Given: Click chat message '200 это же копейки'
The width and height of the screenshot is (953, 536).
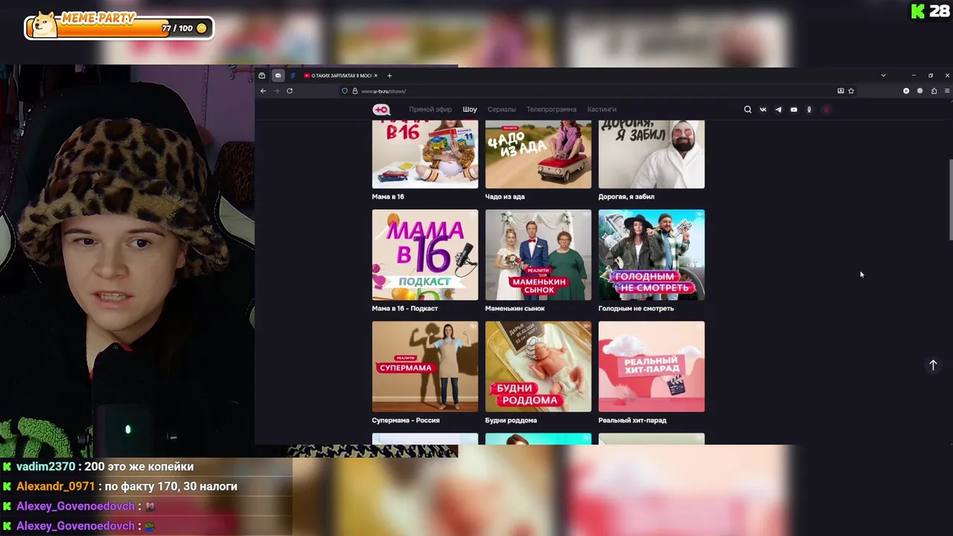Looking at the screenshot, I should [x=140, y=467].
